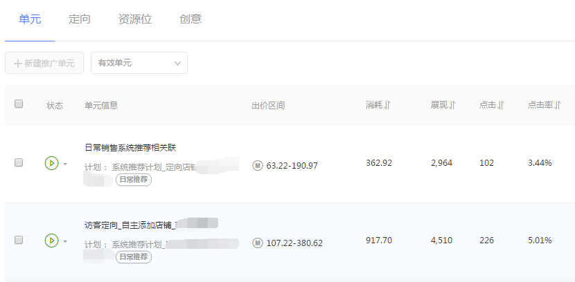The width and height of the screenshot is (575, 282).
Task: Click the green play status icon for 日常销售系统推荐相关联
Action: (52, 163)
